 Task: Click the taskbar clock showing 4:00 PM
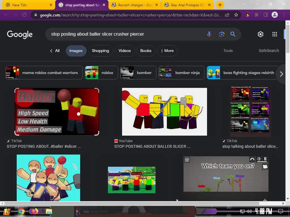[x=264, y=211]
